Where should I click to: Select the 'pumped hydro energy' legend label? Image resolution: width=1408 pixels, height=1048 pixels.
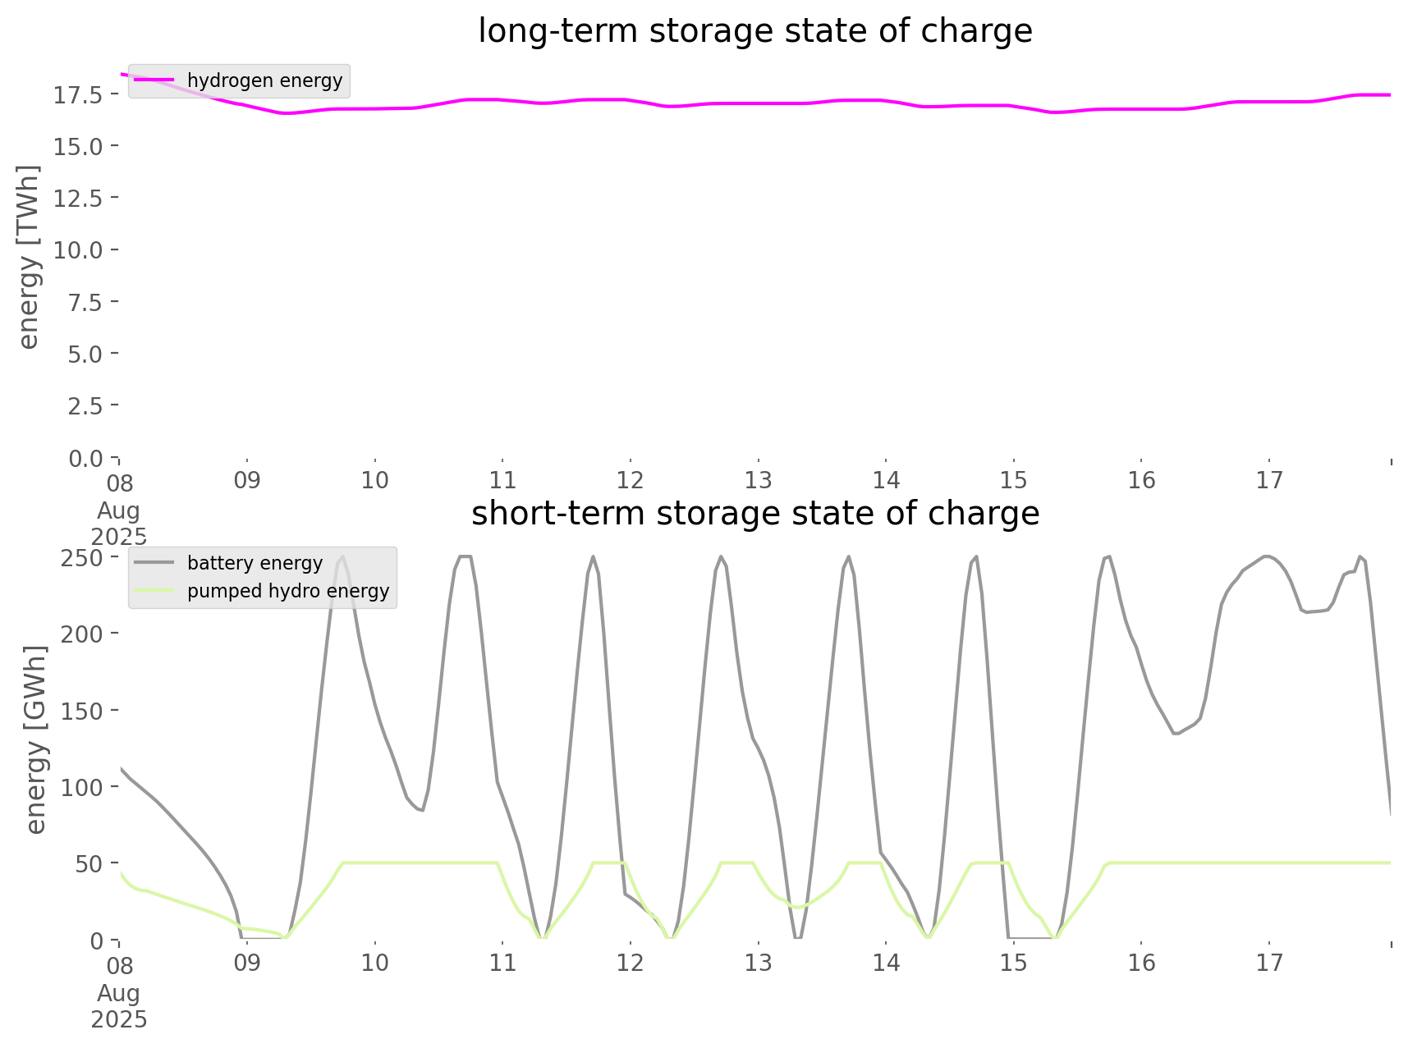coord(287,591)
